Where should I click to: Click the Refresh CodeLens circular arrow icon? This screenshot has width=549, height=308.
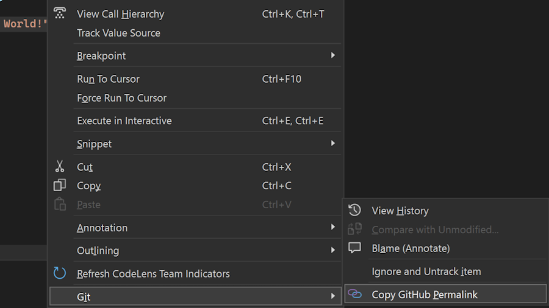[x=60, y=273]
